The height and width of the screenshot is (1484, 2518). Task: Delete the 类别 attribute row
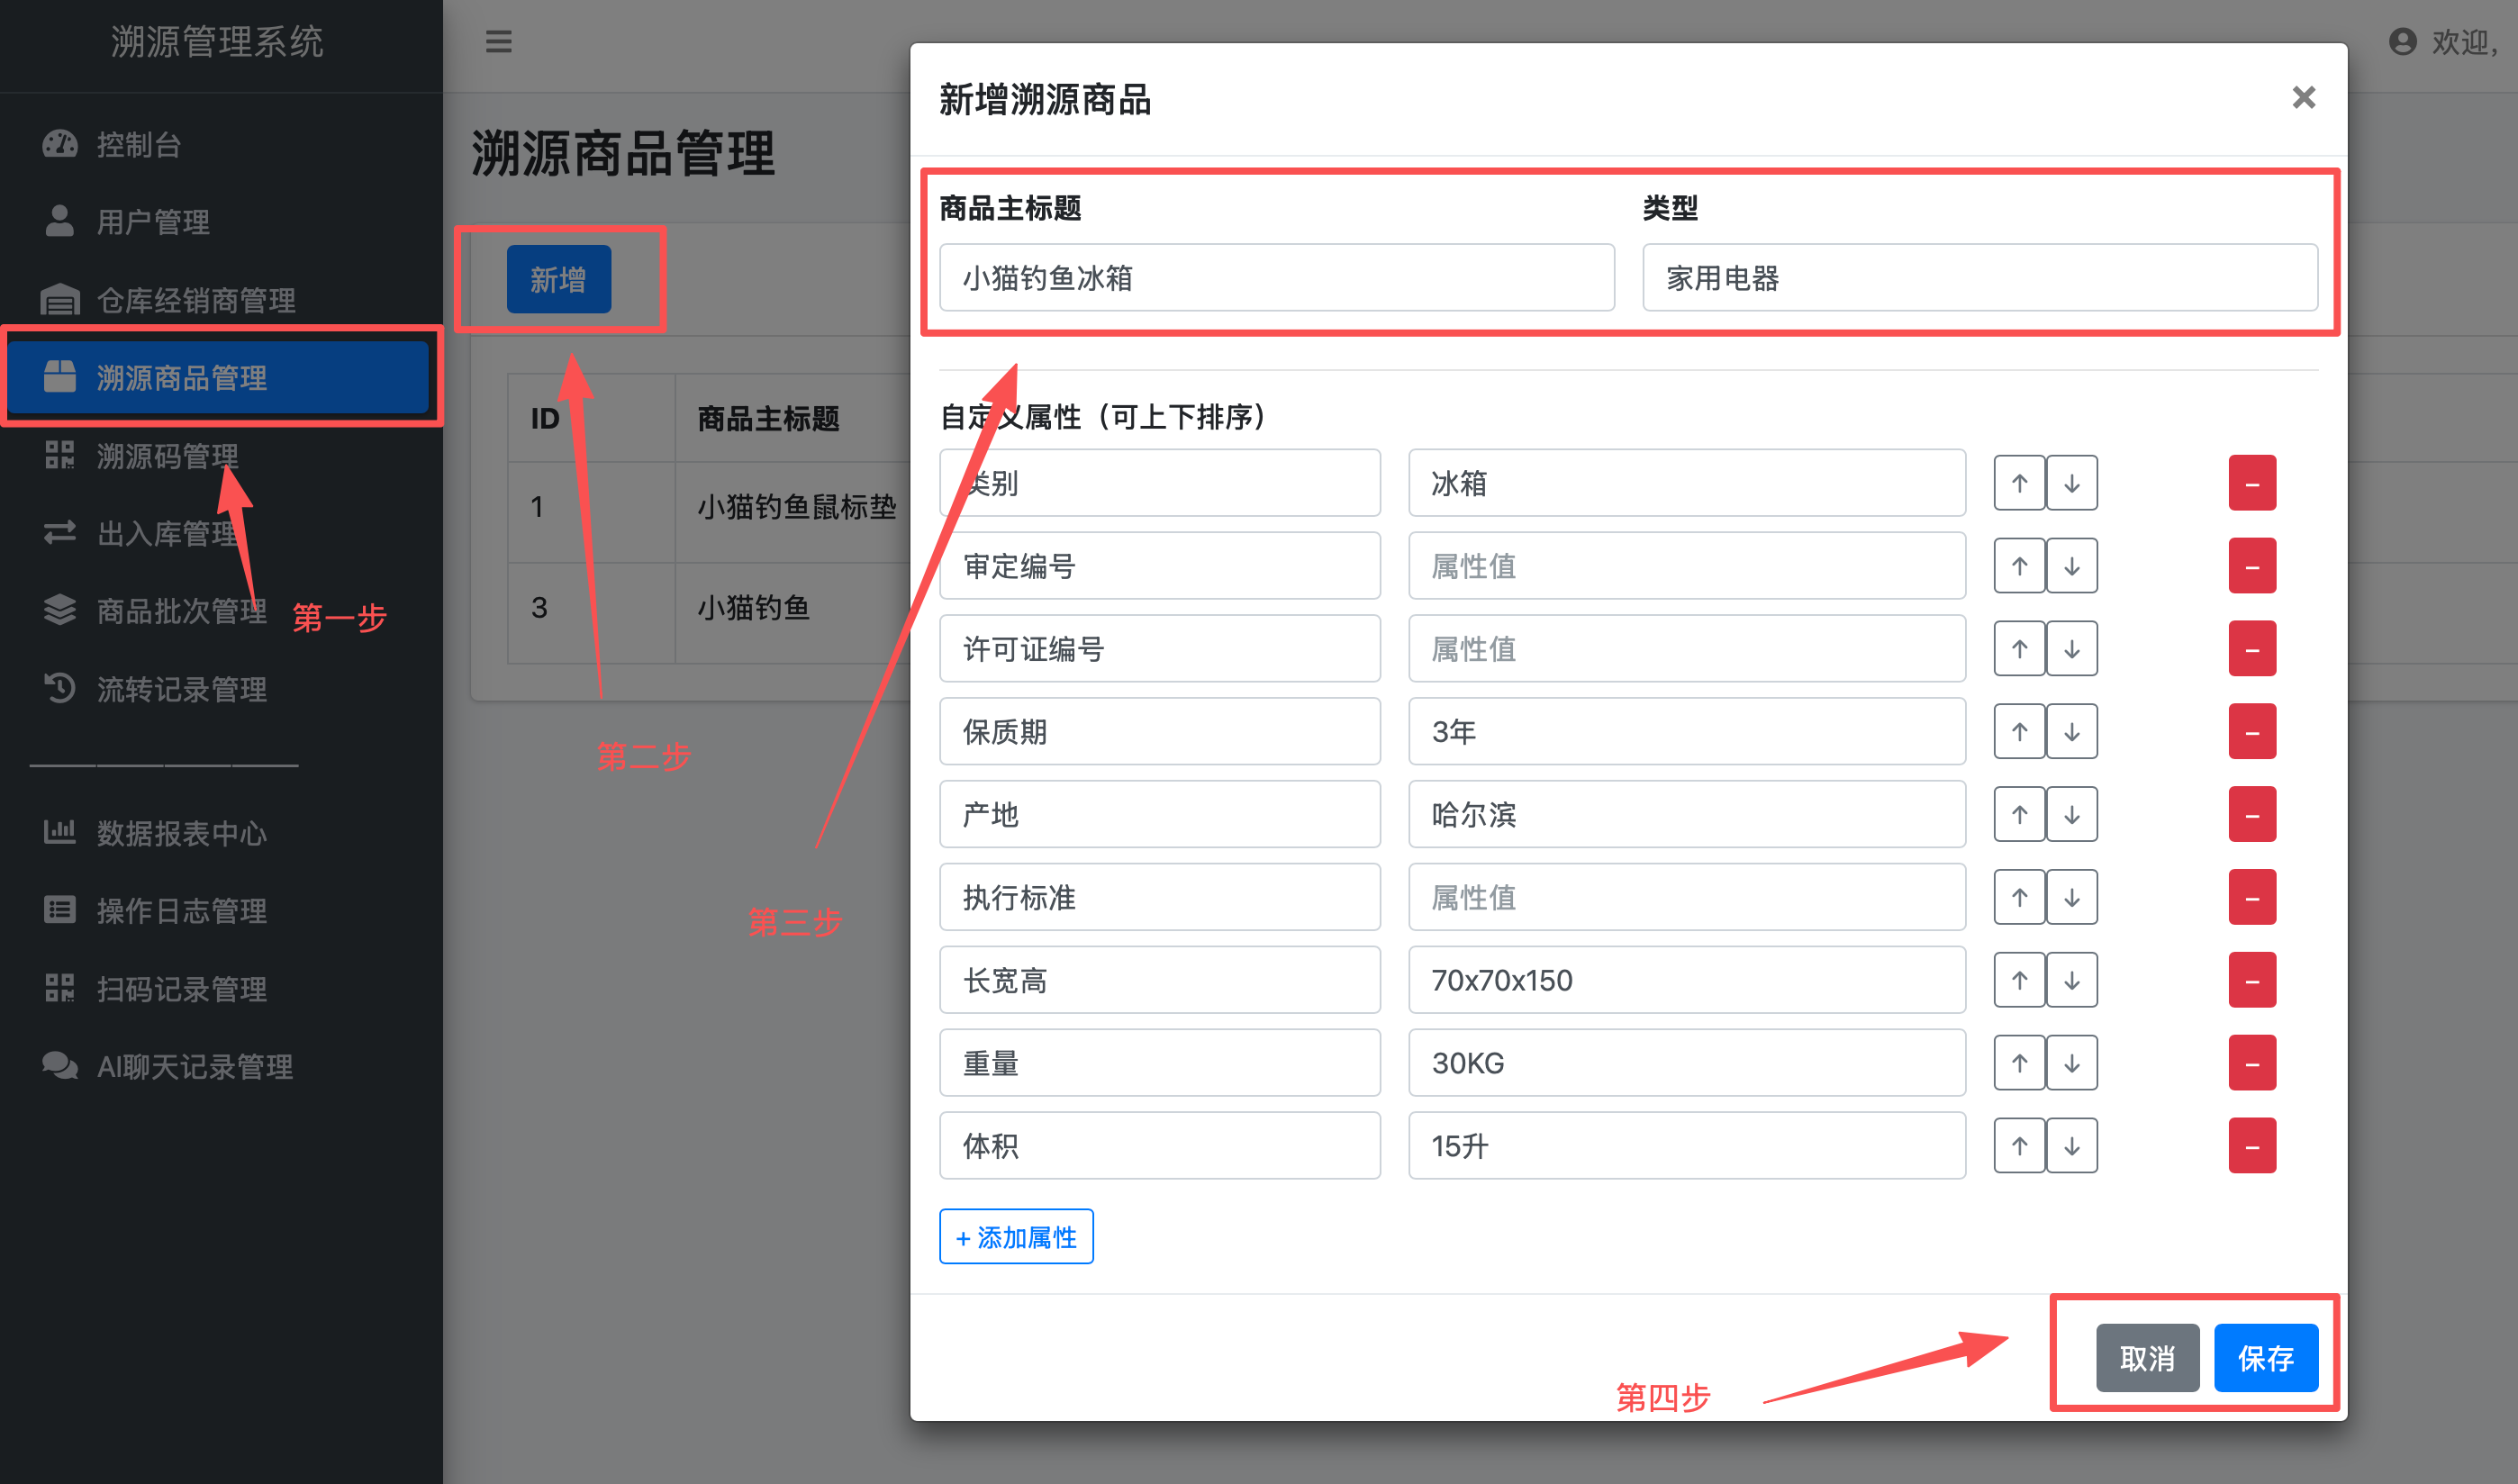2251,483
